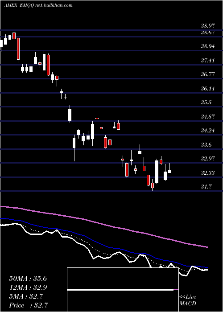Click the 32.97 price label
223x312 pixels.
tap(208, 159)
